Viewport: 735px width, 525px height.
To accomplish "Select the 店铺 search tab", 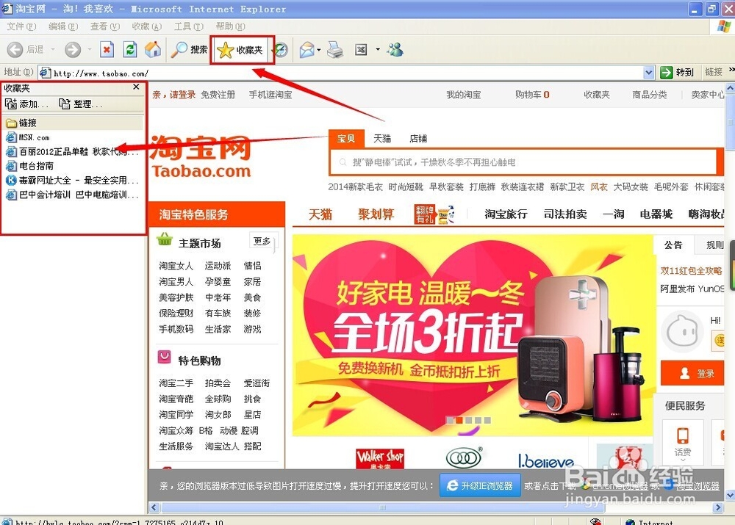I will tap(418, 139).
